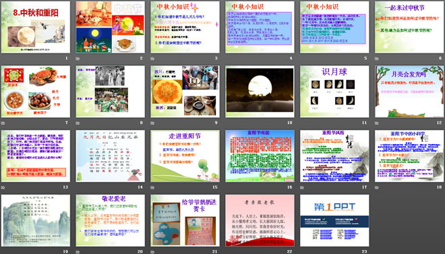The image size is (445, 254).
Task: Select slide 14 poem 九月九日忆山东兄弟 with pinyin
Action: tap(110, 156)
